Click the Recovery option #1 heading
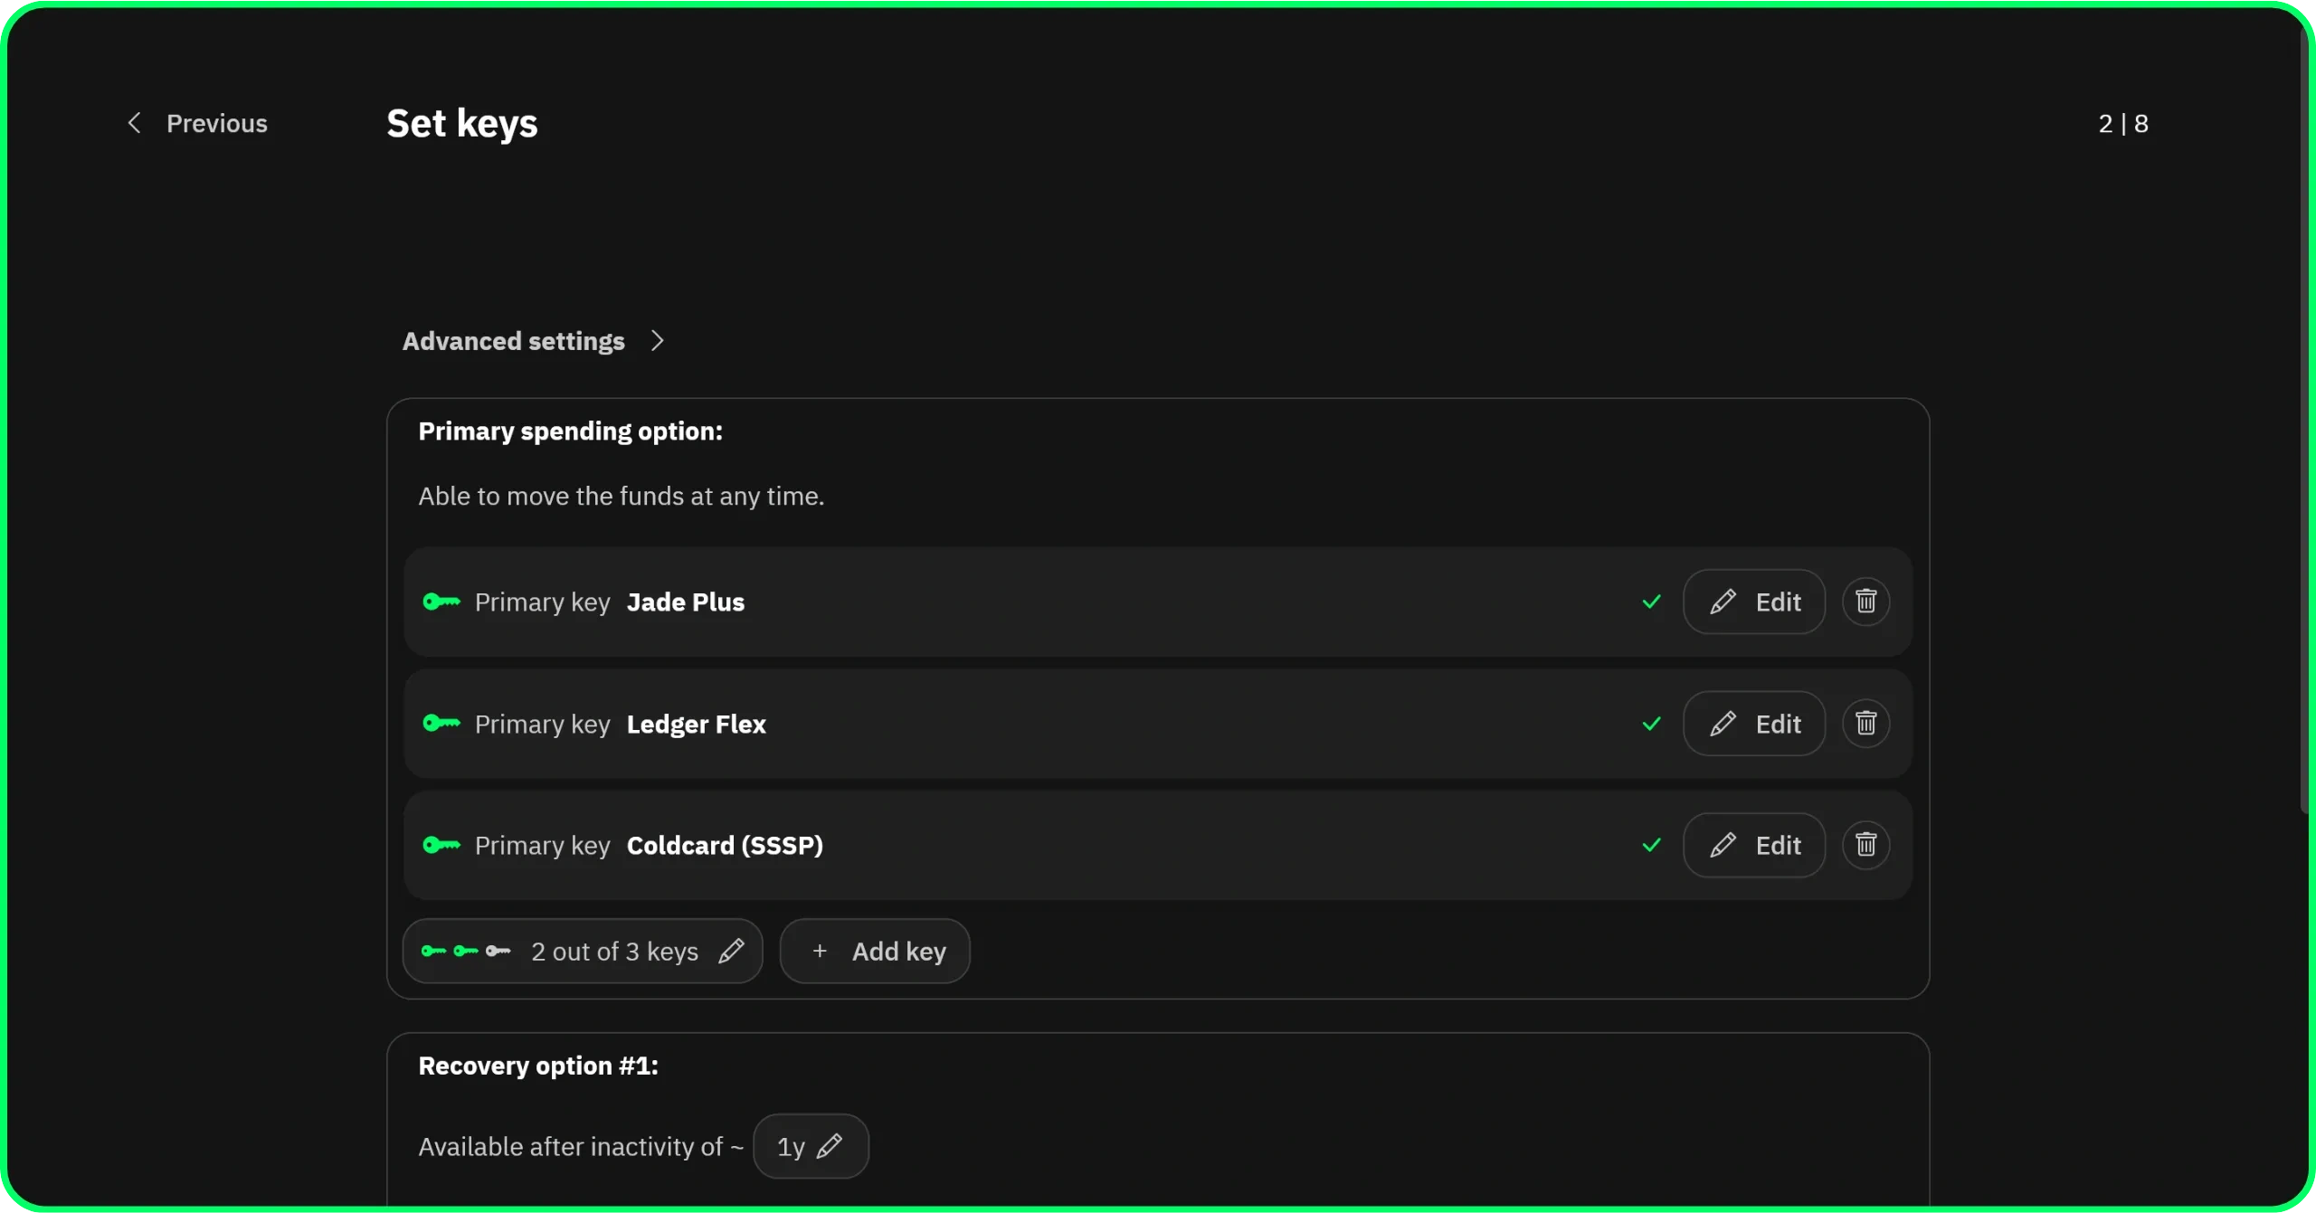This screenshot has width=2316, height=1213. coord(538,1066)
